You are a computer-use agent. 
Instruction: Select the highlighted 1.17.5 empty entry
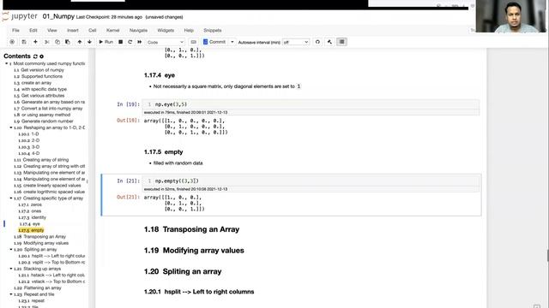(31, 230)
